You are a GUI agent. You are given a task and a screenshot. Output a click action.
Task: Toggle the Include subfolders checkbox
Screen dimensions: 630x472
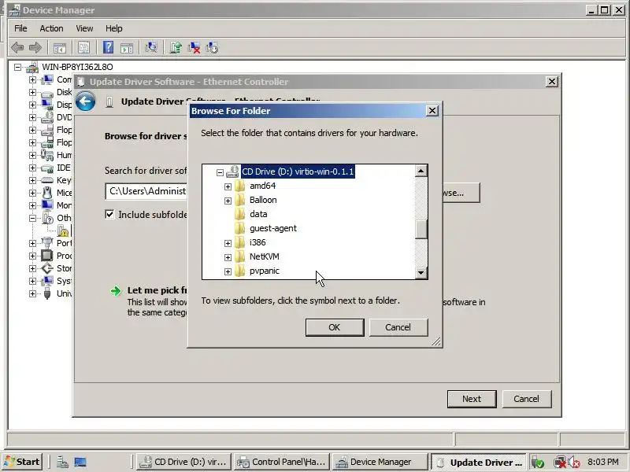tap(109, 214)
